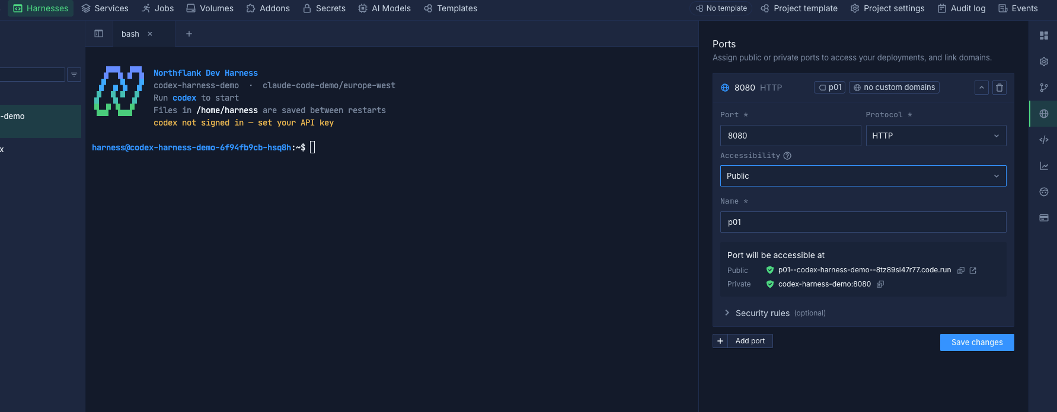The image size is (1057, 412).
Task: Click the p01 port name badge
Action: coord(830,88)
